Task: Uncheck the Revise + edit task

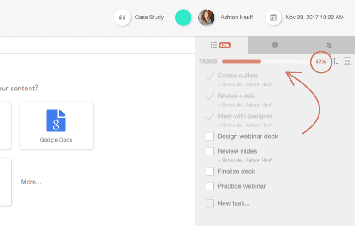Action: point(210,96)
